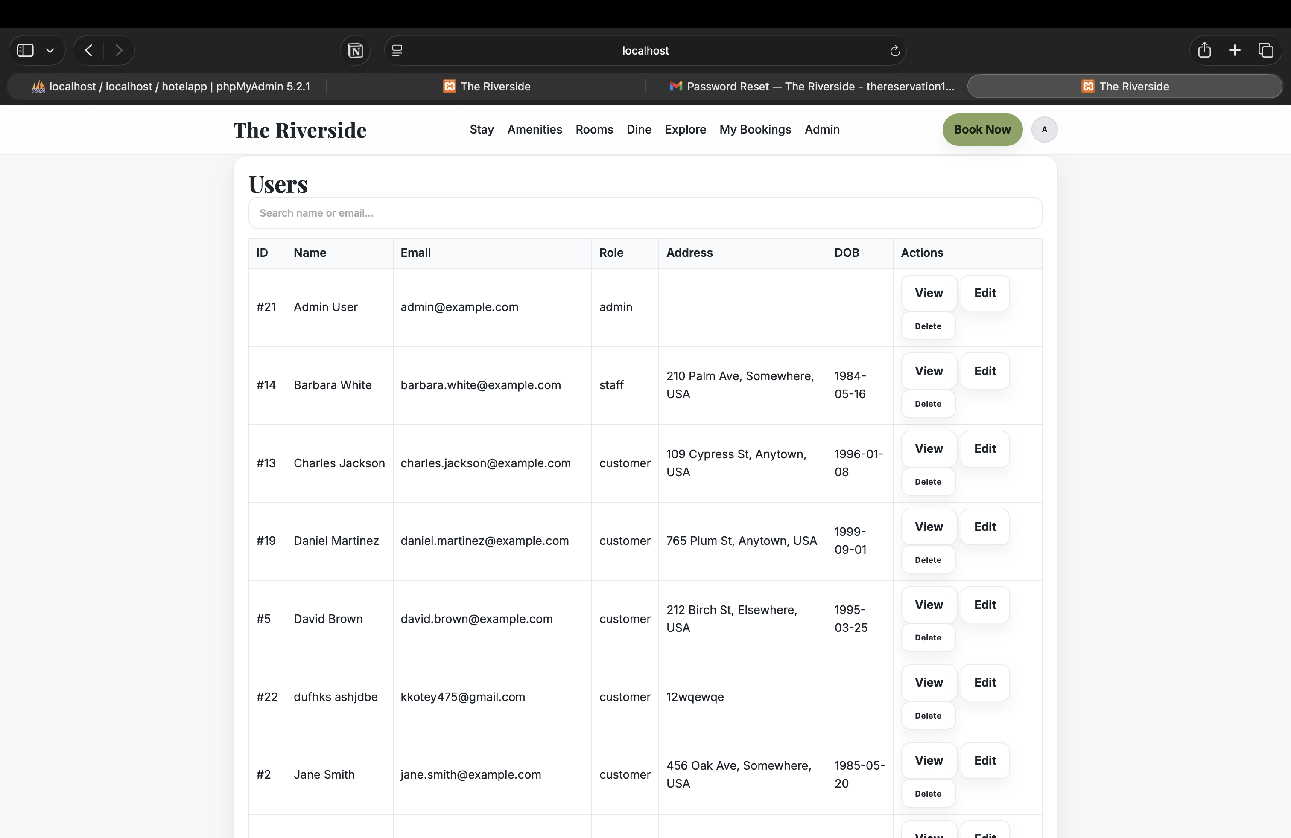The height and width of the screenshot is (838, 1291).
Task: Show the tab overview icon
Action: pyautogui.click(x=1265, y=50)
